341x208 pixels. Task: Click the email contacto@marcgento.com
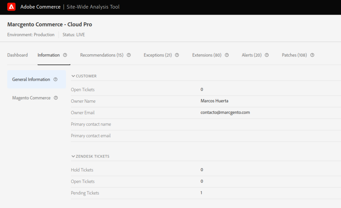coord(225,112)
